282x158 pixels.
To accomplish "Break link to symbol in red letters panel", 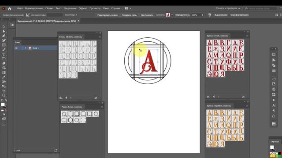I will 243,97.
